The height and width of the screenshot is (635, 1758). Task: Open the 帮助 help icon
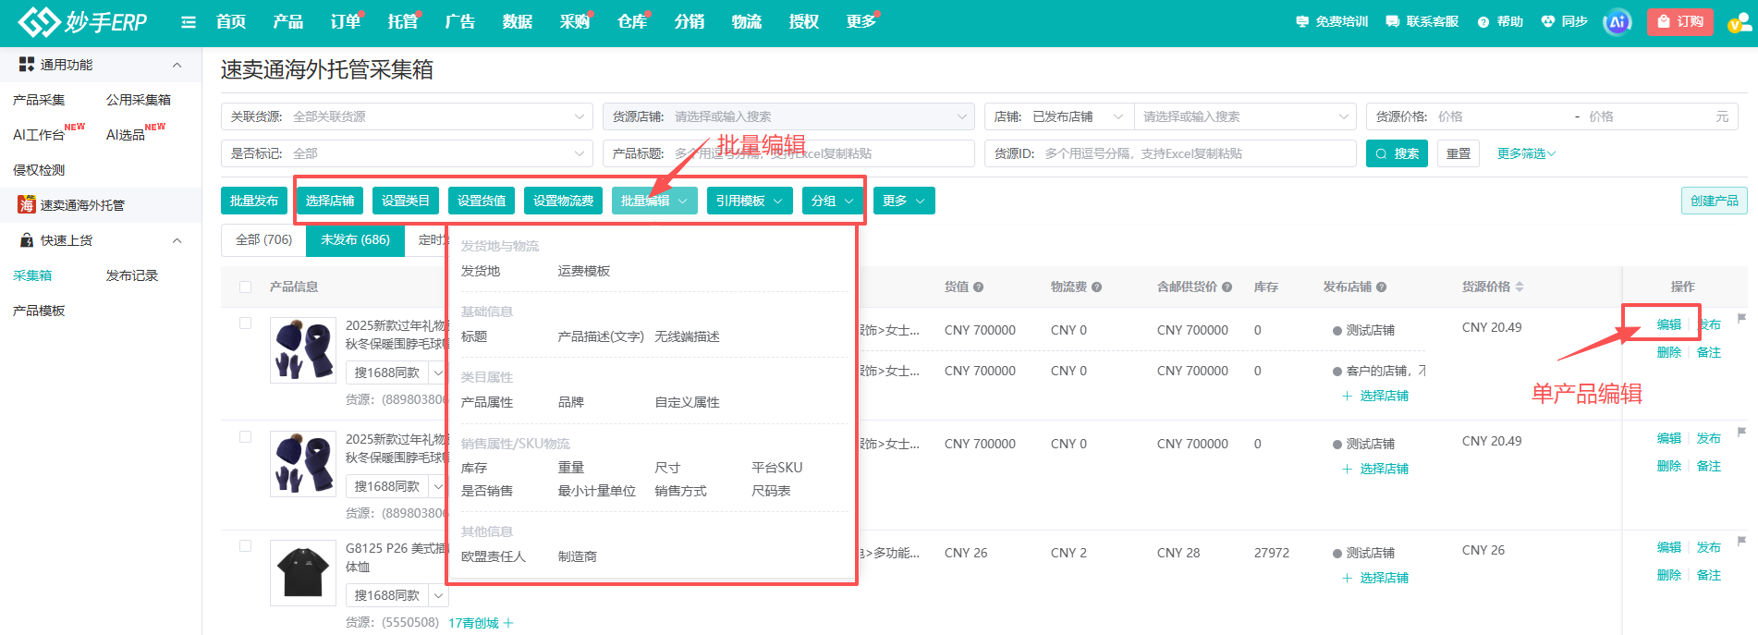click(1500, 21)
